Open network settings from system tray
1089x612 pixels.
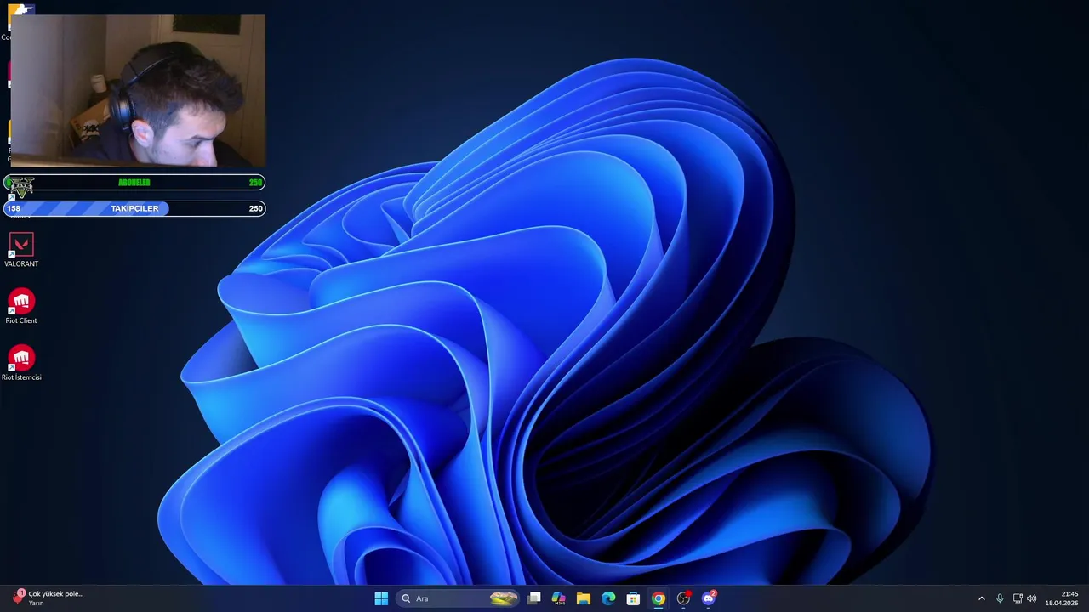tap(1018, 598)
